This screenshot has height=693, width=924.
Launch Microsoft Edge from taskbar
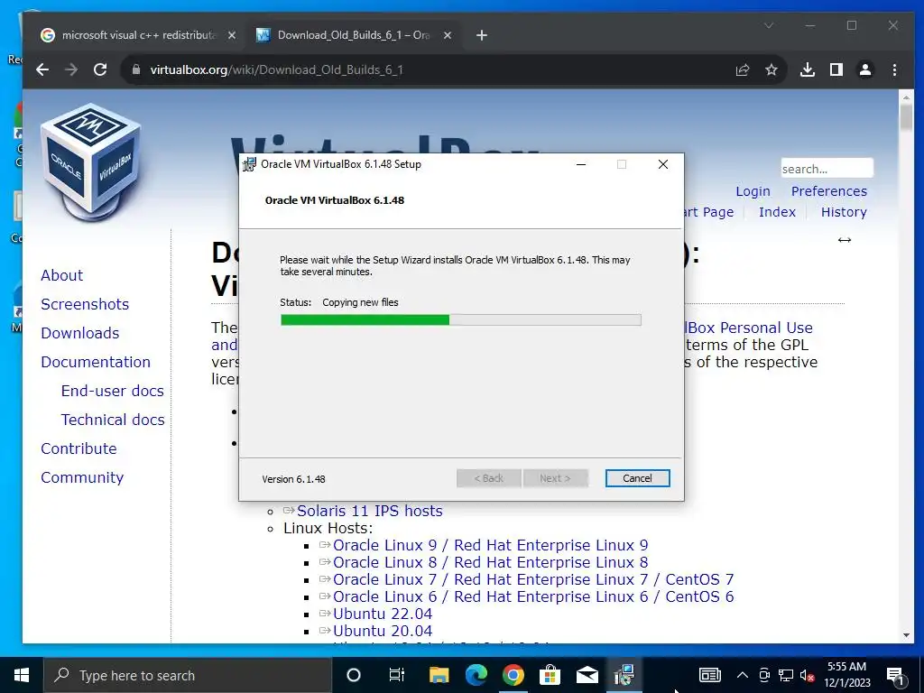476,675
